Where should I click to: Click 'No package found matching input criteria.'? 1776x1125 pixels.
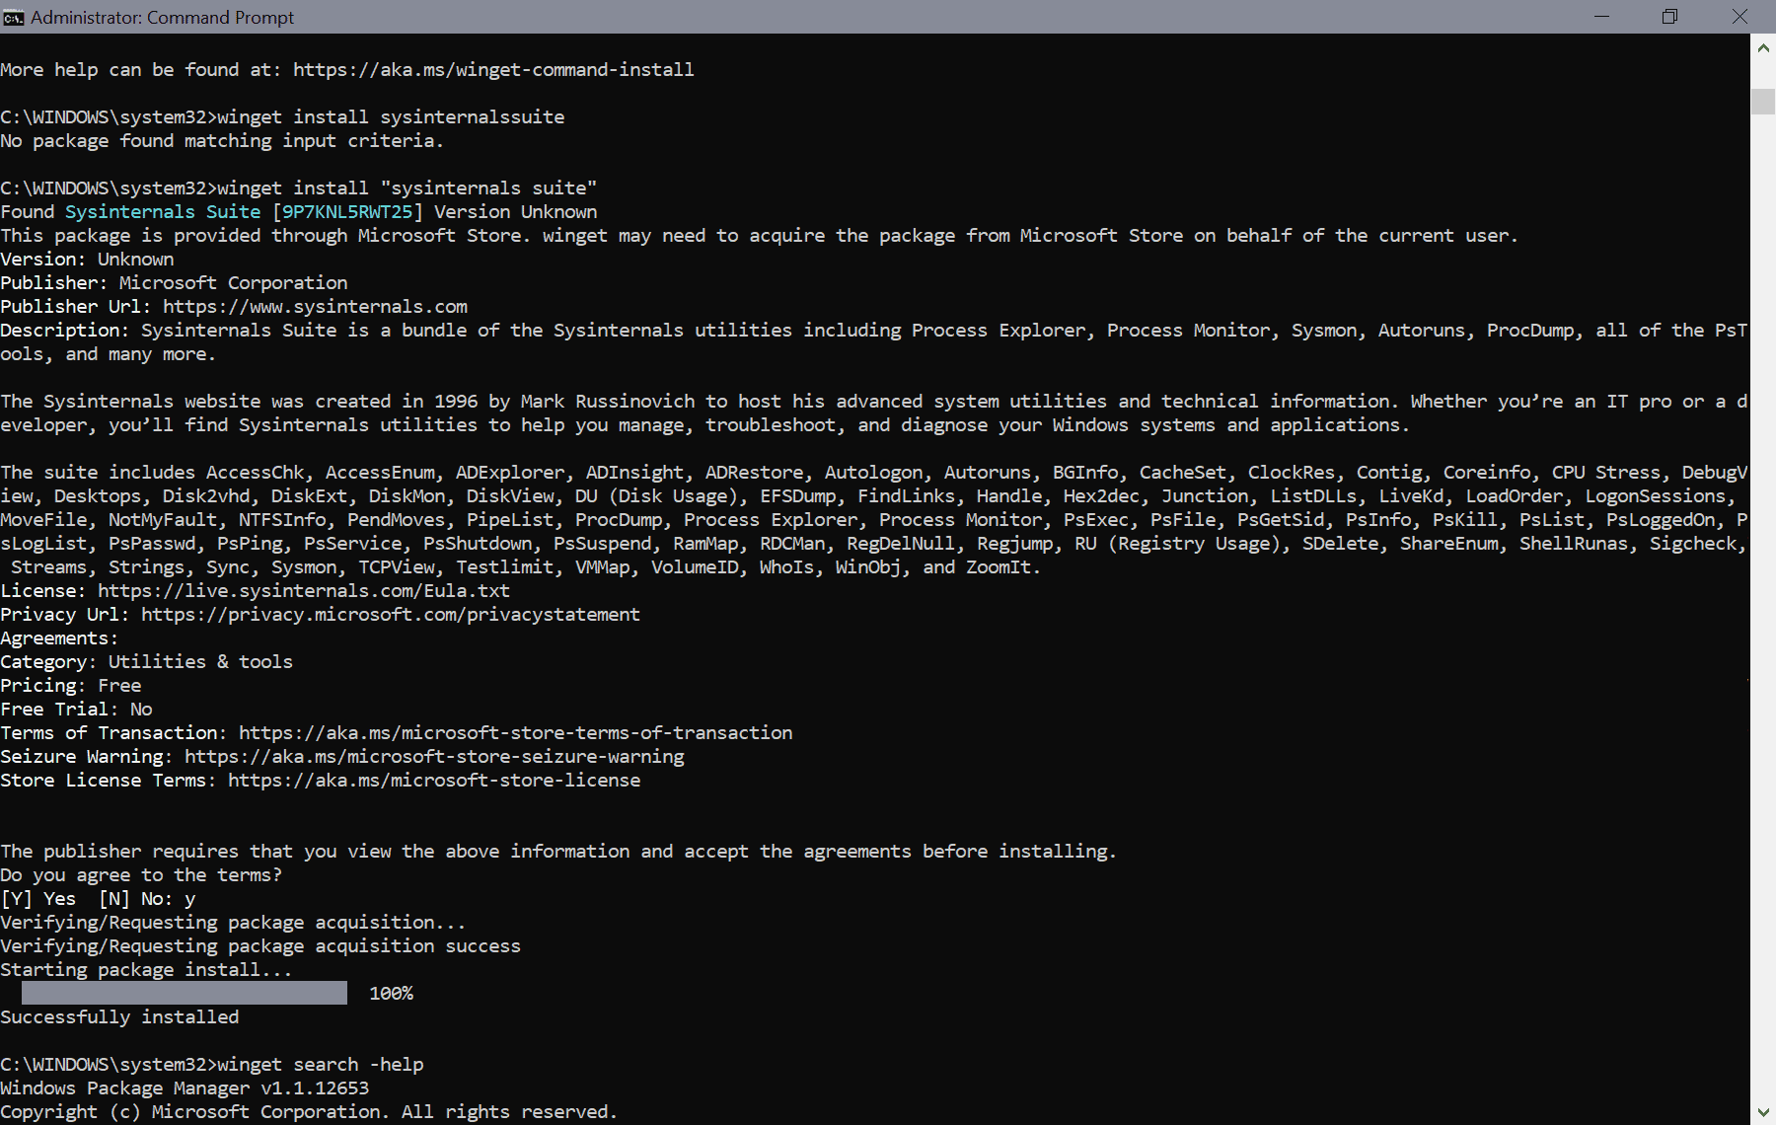coord(222,141)
